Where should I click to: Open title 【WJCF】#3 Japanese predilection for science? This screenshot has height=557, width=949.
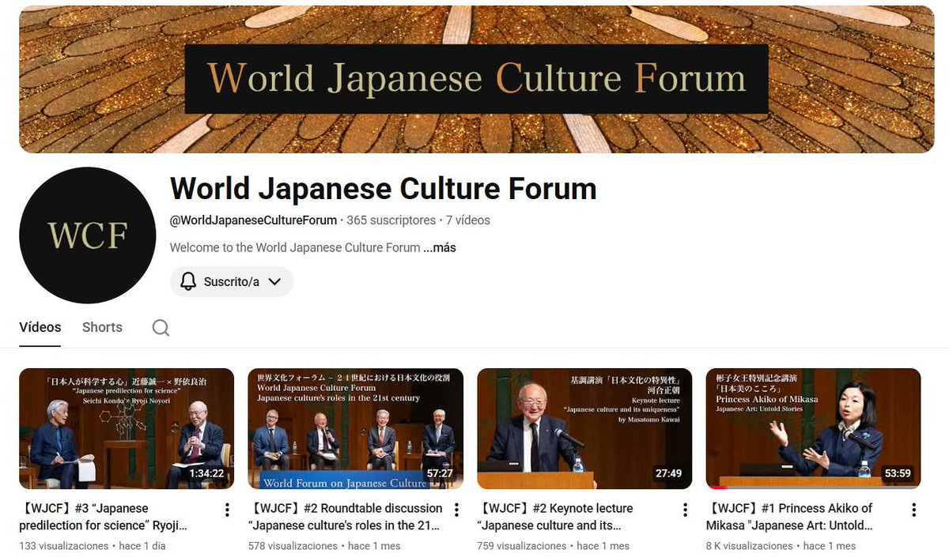(104, 517)
